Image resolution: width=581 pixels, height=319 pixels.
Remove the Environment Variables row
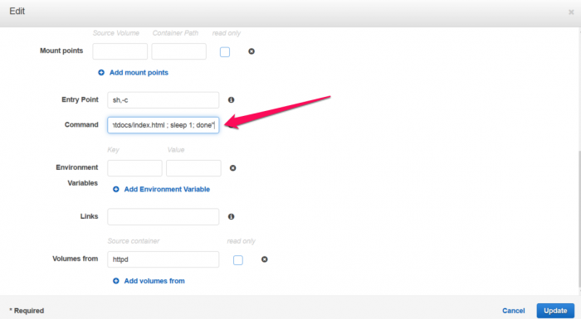pos(232,168)
